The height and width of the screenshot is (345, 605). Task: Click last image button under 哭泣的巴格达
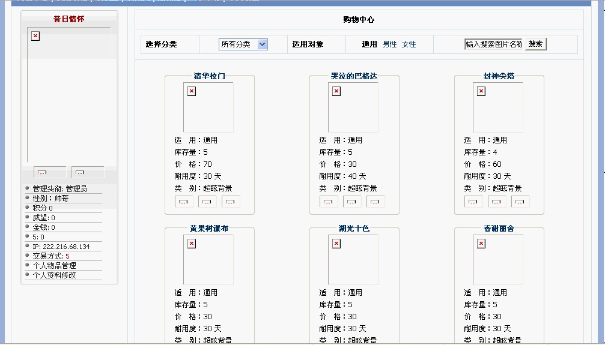(x=375, y=202)
